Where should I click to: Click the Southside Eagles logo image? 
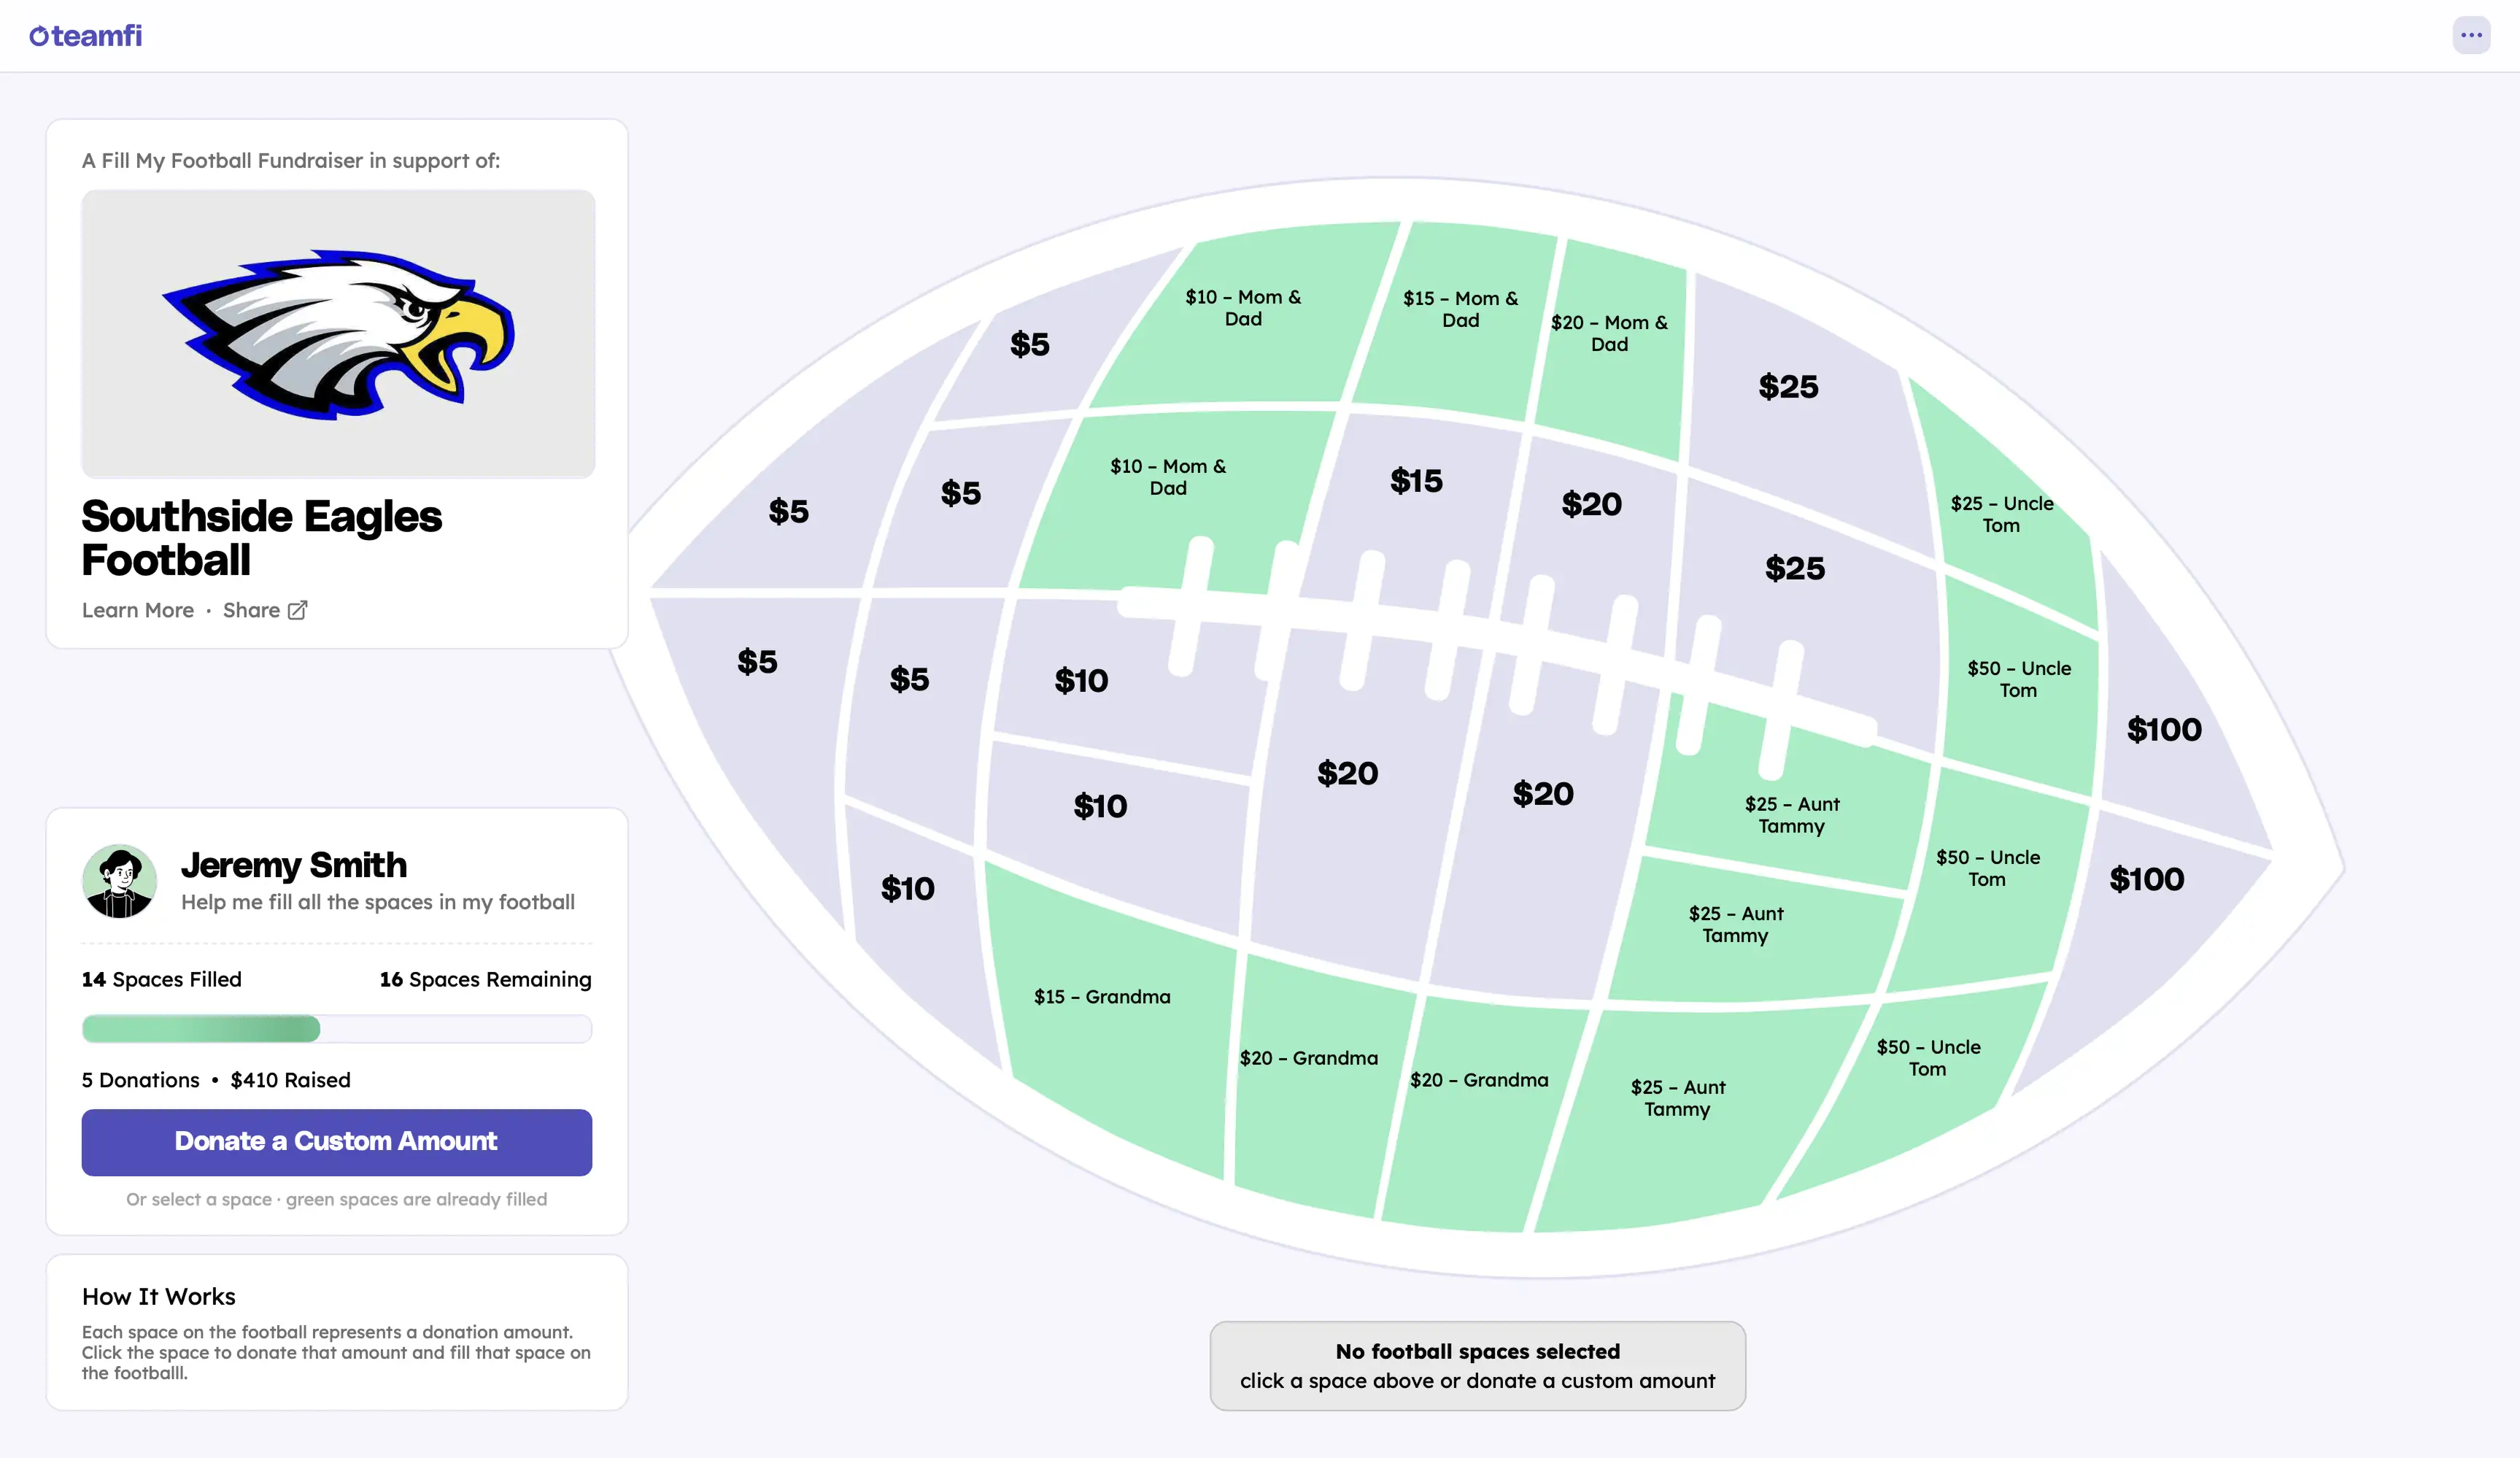(338, 334)
